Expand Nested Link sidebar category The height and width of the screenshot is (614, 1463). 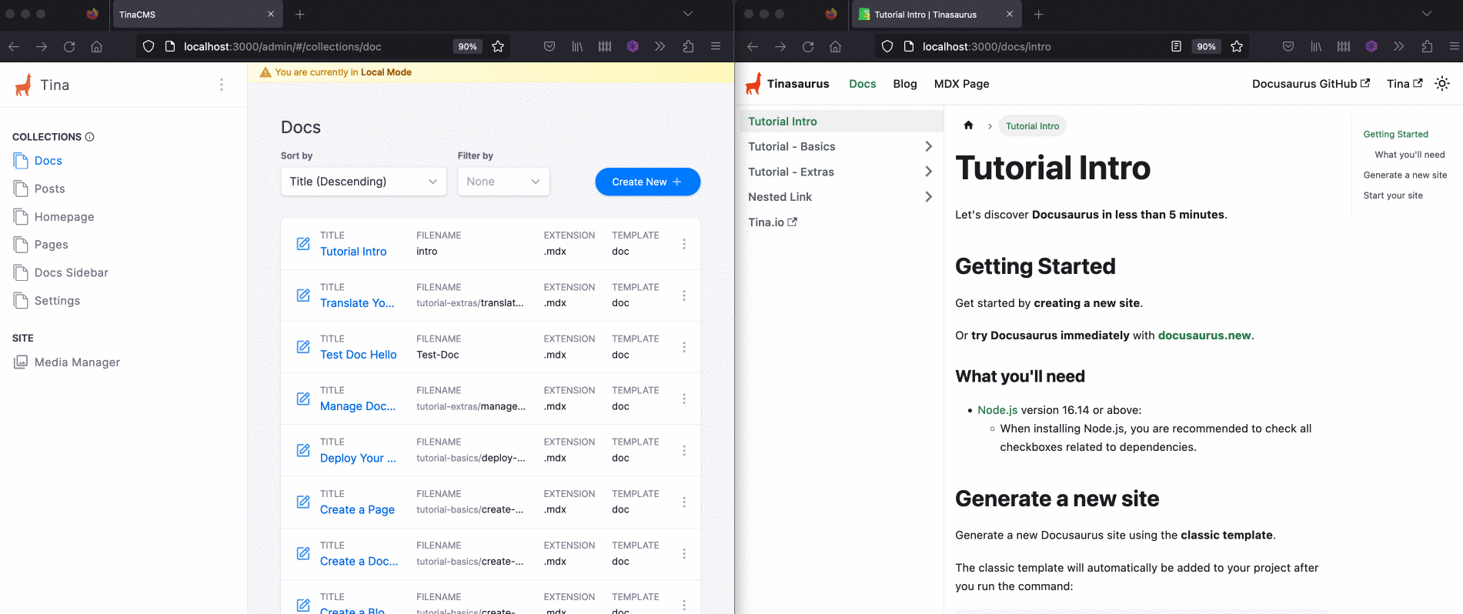click(x=928, y=197)
